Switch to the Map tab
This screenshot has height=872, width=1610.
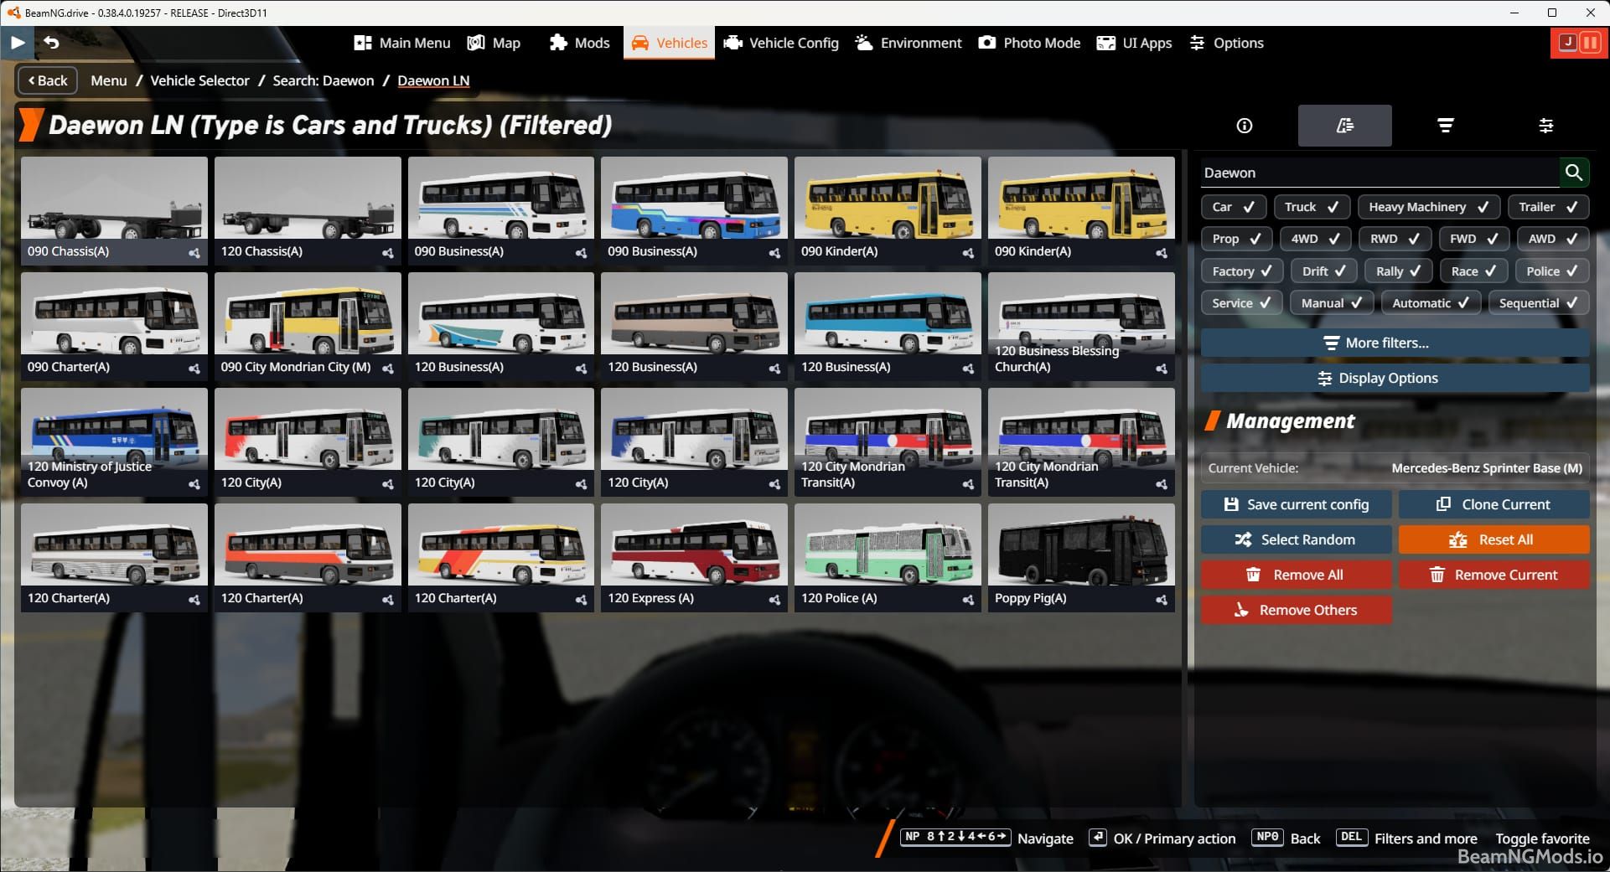(494, 43)
